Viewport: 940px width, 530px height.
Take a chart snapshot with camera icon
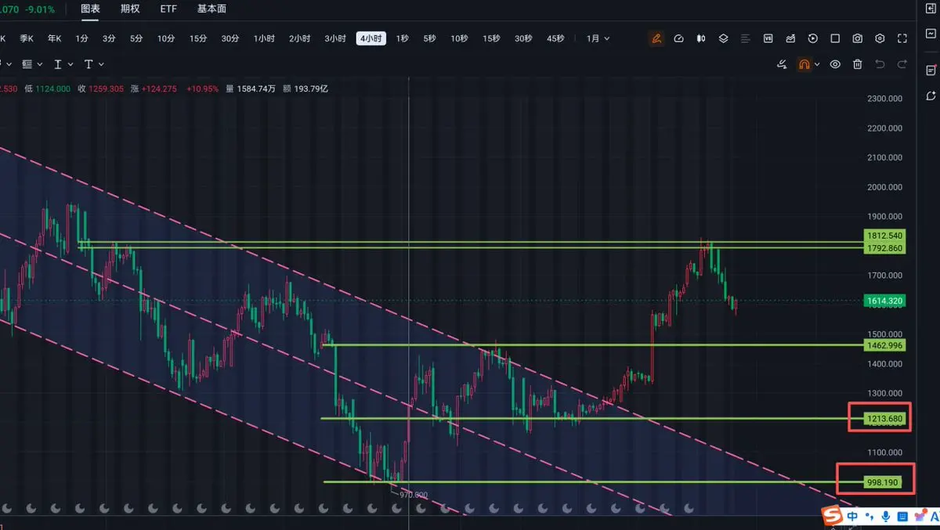858,38
